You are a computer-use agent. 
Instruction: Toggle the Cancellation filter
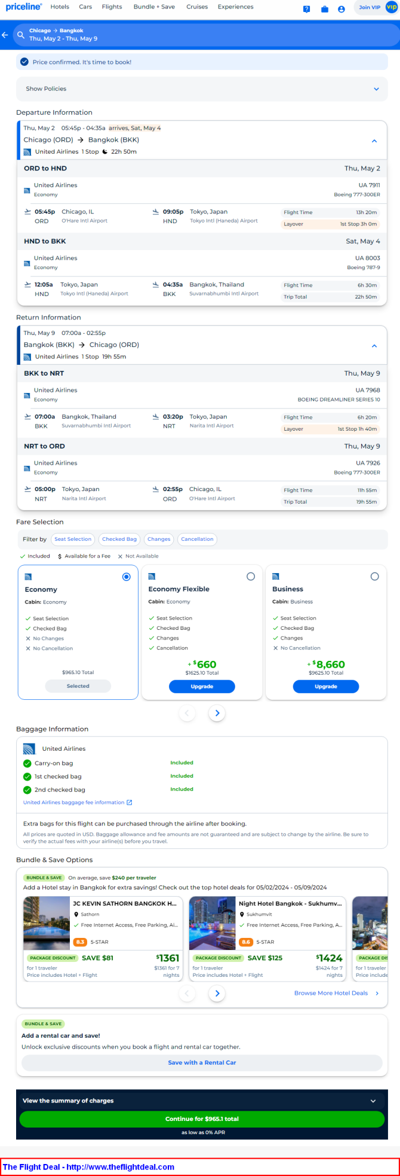197,539
